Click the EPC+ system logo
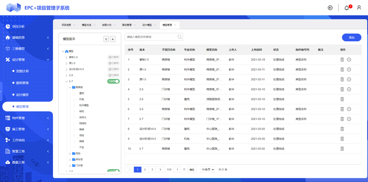This screenshot has height=182, width=368. click(x=14, y=8)
